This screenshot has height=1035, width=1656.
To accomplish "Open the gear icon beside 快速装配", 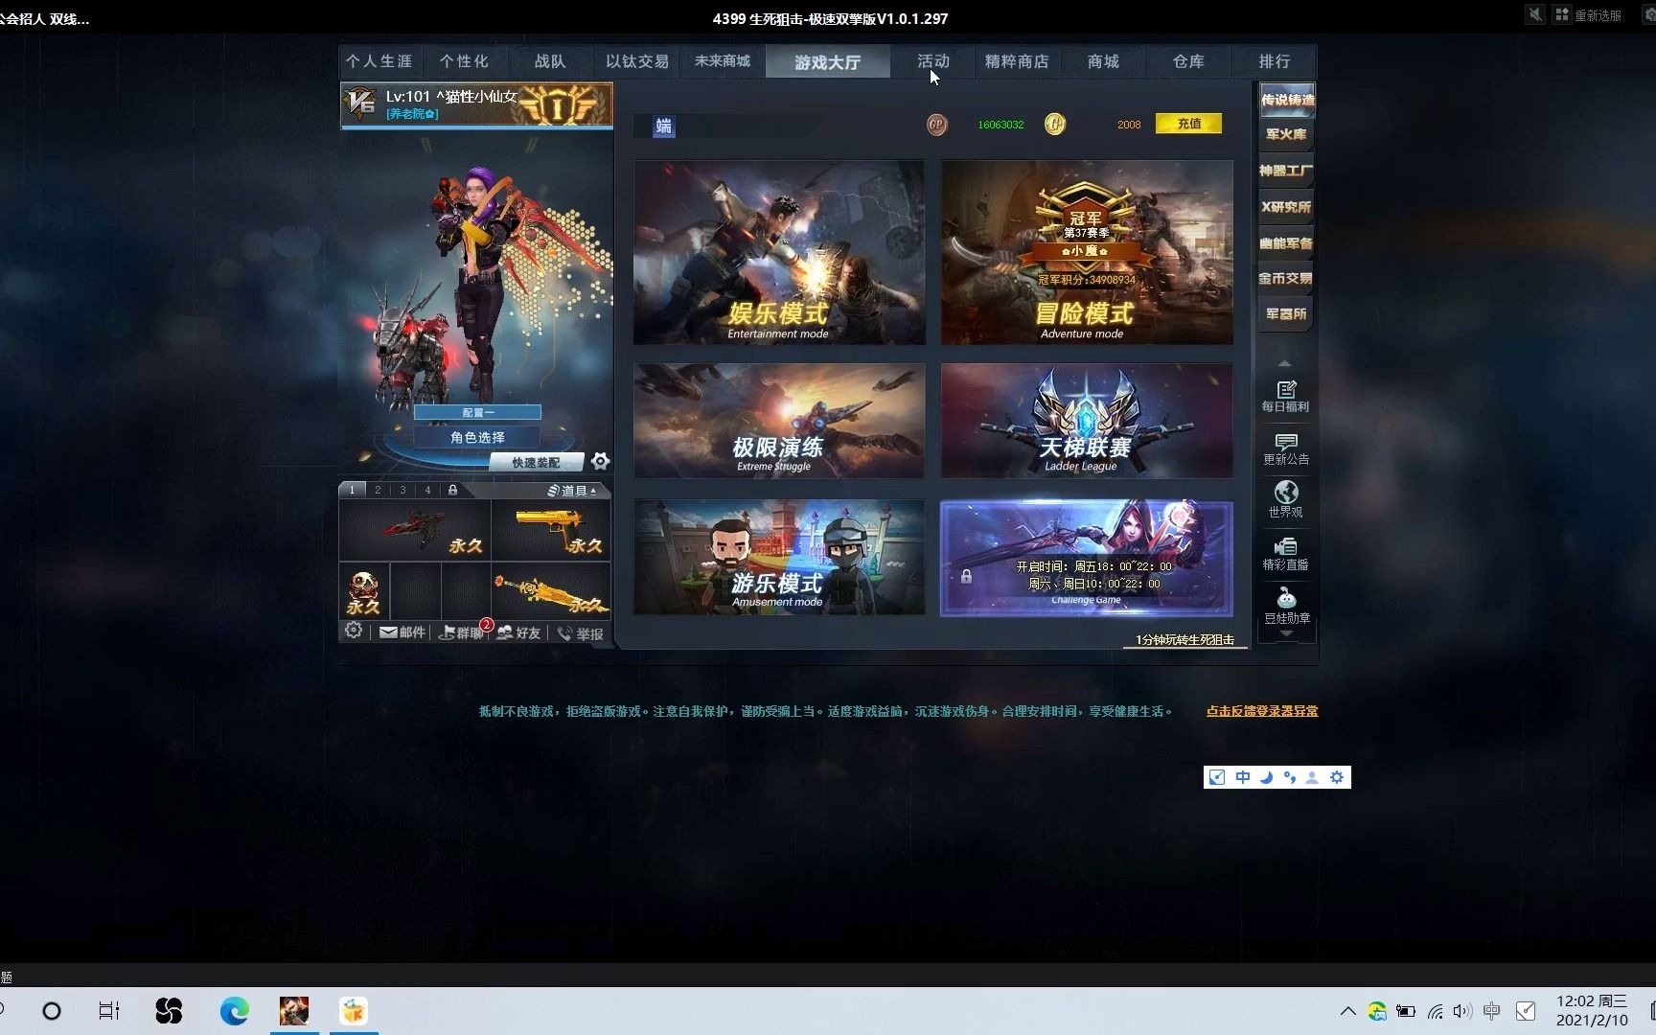I will [600, 461].
